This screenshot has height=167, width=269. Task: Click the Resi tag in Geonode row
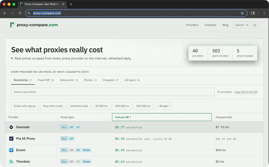64,127
